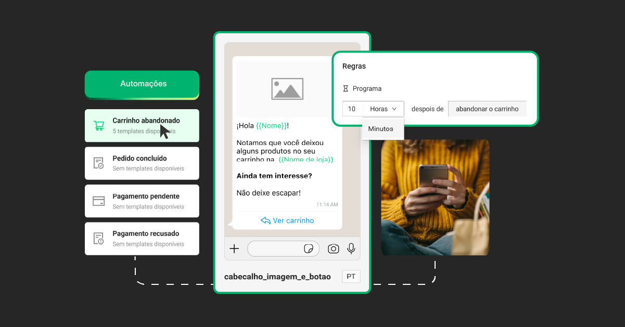This screenshot has width=625, height=327.
Task: Click the Ver carrinho reply button
Action: pos(287,220)
